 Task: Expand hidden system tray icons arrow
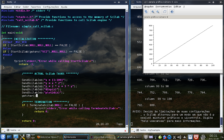(x=185, y=137)
